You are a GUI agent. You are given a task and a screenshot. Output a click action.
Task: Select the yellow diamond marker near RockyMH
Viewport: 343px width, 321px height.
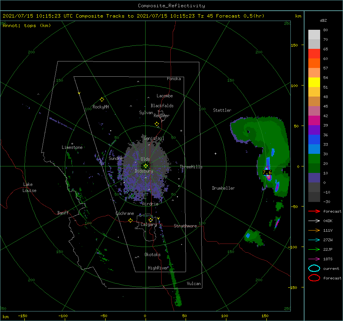[x=102, y=100]
